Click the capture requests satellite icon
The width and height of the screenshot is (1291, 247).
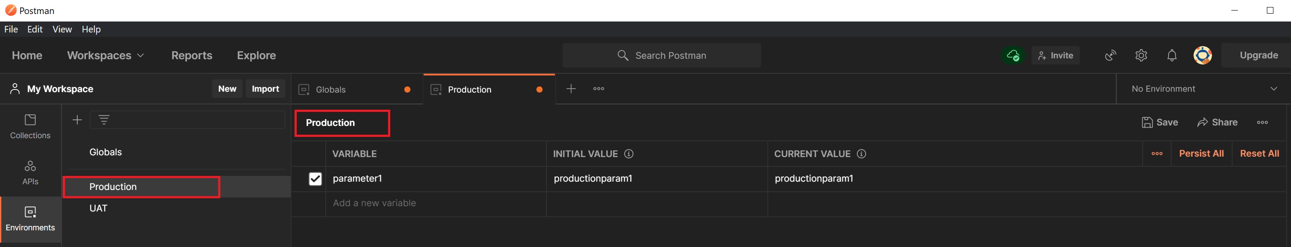point(1111,55)
